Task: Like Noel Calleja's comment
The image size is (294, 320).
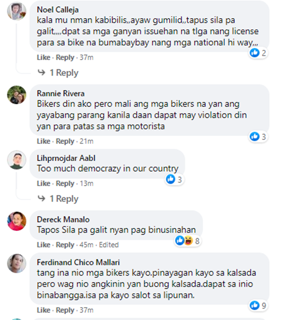Action: [x=44, y=58]
